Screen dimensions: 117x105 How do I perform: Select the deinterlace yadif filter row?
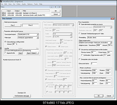26,15
